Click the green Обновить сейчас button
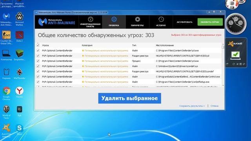The width and height of the screenshot is (251, 141). tap(210, 22)
